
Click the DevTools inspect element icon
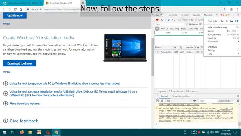point(157,15)
